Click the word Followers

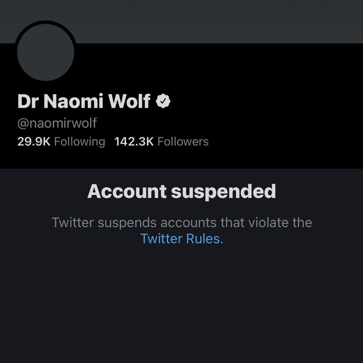coord(183,141)
